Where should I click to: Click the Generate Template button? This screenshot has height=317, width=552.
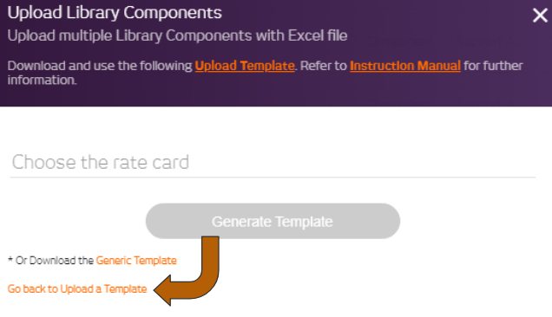273,221
